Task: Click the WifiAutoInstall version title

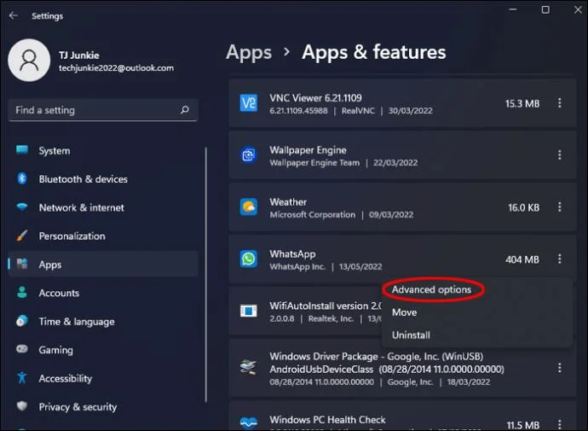Action: click(326, 306)
